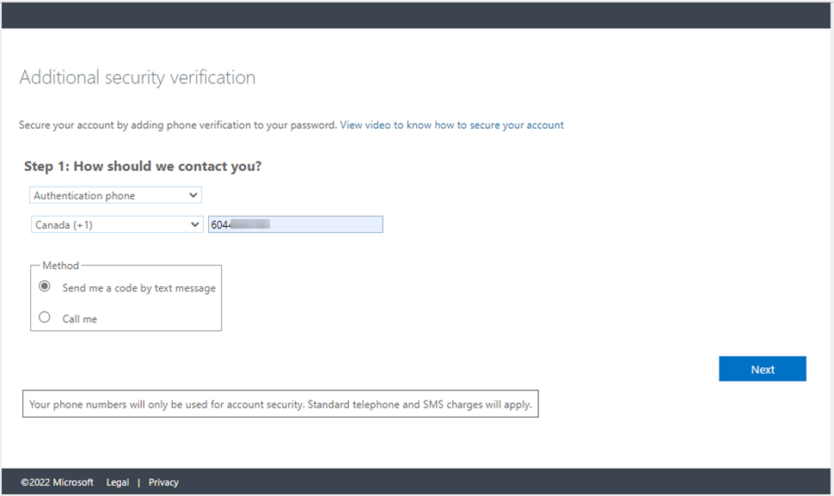Viewport: 834px width, 496px height.
Task: Click the Method group label
Action: (x=60, y=266)
